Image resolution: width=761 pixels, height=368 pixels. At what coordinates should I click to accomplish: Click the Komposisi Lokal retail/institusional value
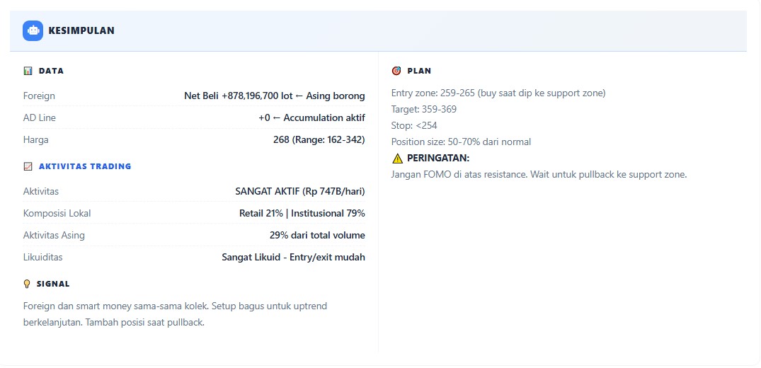click(302, 213)
